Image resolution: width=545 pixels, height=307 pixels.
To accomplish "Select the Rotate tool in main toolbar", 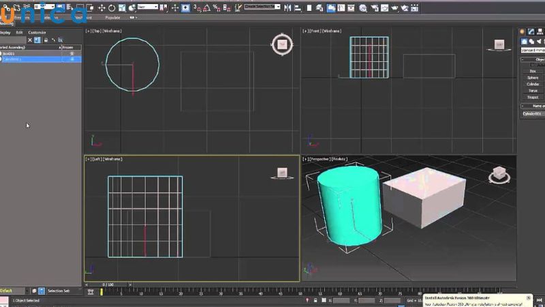I will point(112,8).
